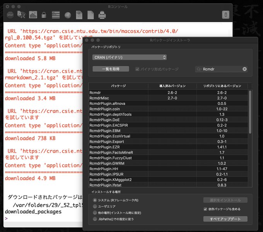Click the padlock authentication icon
Viewport: 263px width, 232px height.
tap(44, 15)
